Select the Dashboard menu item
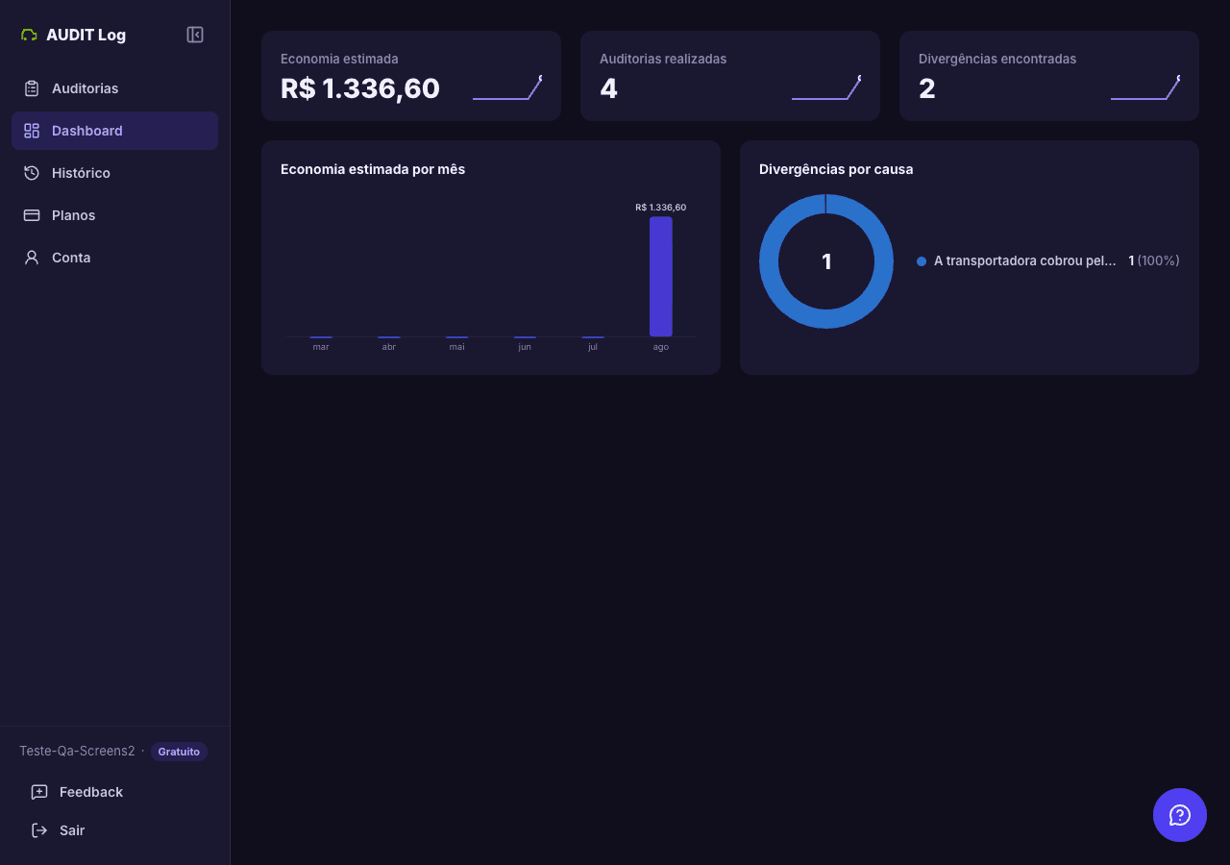This screenshot has height=865, width=1230. (114, 131)
